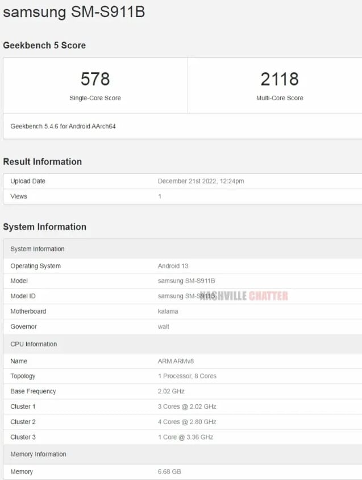Screen dimensions: 362x480
Task: Select 'Geekbench 5.4.6 for Android AArch64' text
Action: [x=63, y=126]
